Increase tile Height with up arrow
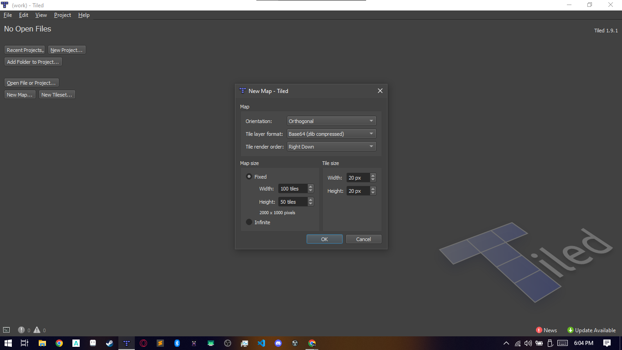Image resolution: width=622 pixels, height=350 pixels. pyautogui.click(x=373, y=189)
